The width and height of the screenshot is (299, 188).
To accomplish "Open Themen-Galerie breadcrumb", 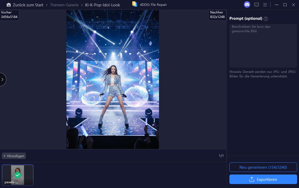I will coord(64,5).
